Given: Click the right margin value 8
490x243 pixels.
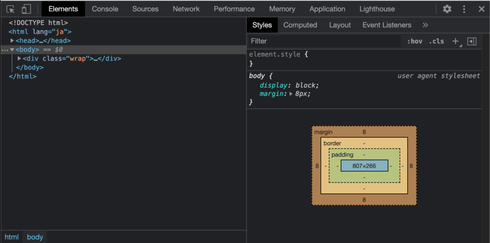Looking at the screenshot, I should (x=411, y=166).
